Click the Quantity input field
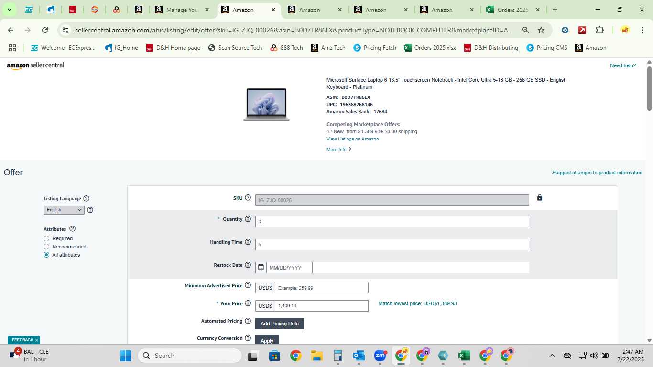The image size is (653, 367). coord(392,222)
